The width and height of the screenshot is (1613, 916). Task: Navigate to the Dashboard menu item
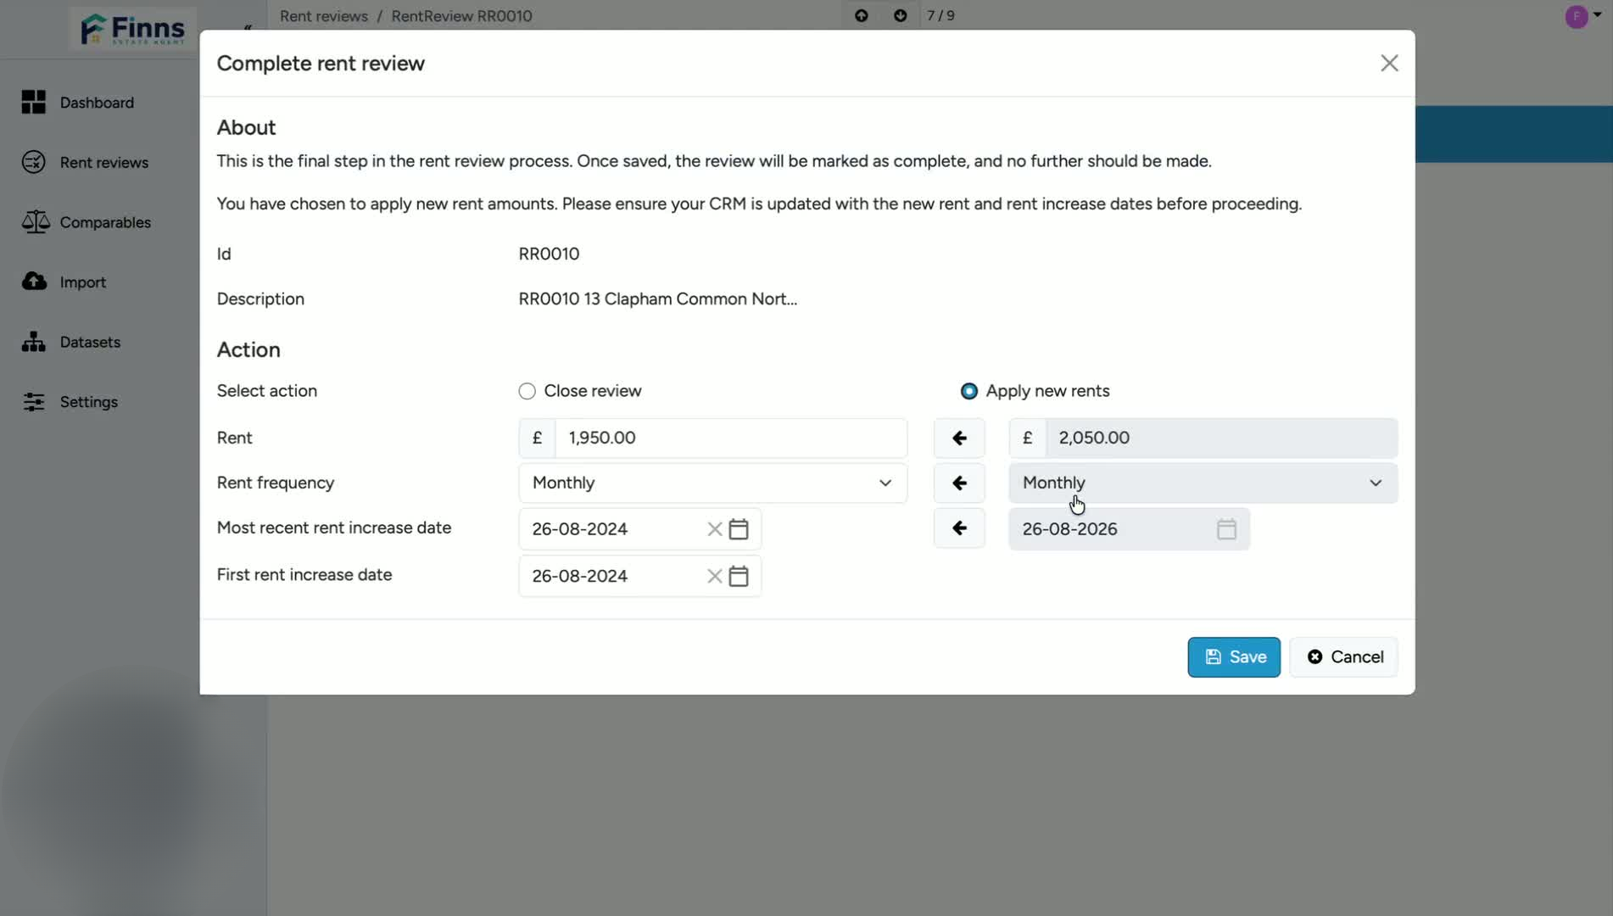click(97, 103)
